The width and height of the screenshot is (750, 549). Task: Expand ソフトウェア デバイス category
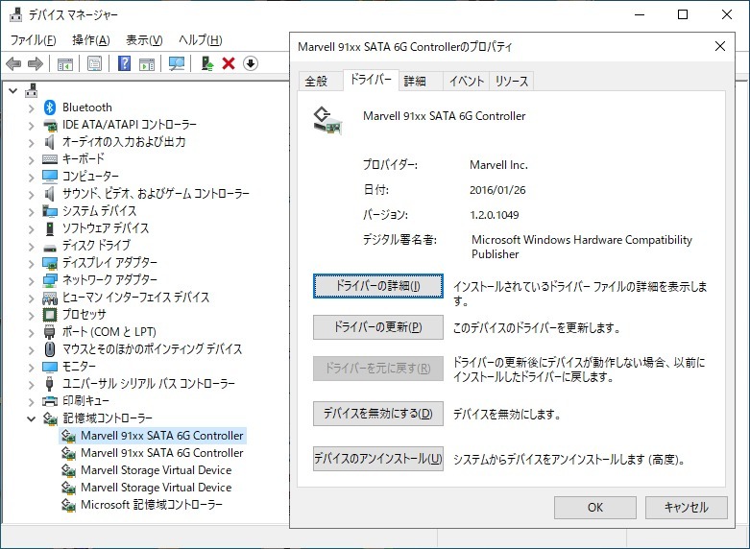click(31, 228)
